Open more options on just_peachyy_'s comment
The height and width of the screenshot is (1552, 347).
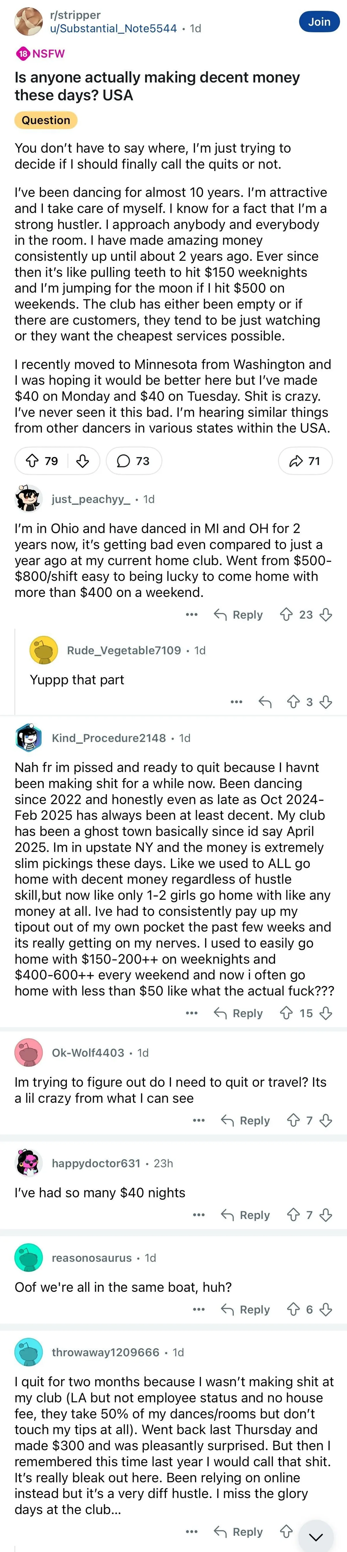tap(192, 615)
